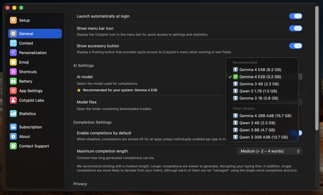Image resolution: width=323 pixels, height=195 pixels.
Task: Select the General gear icon
Action: pos(13,34)
